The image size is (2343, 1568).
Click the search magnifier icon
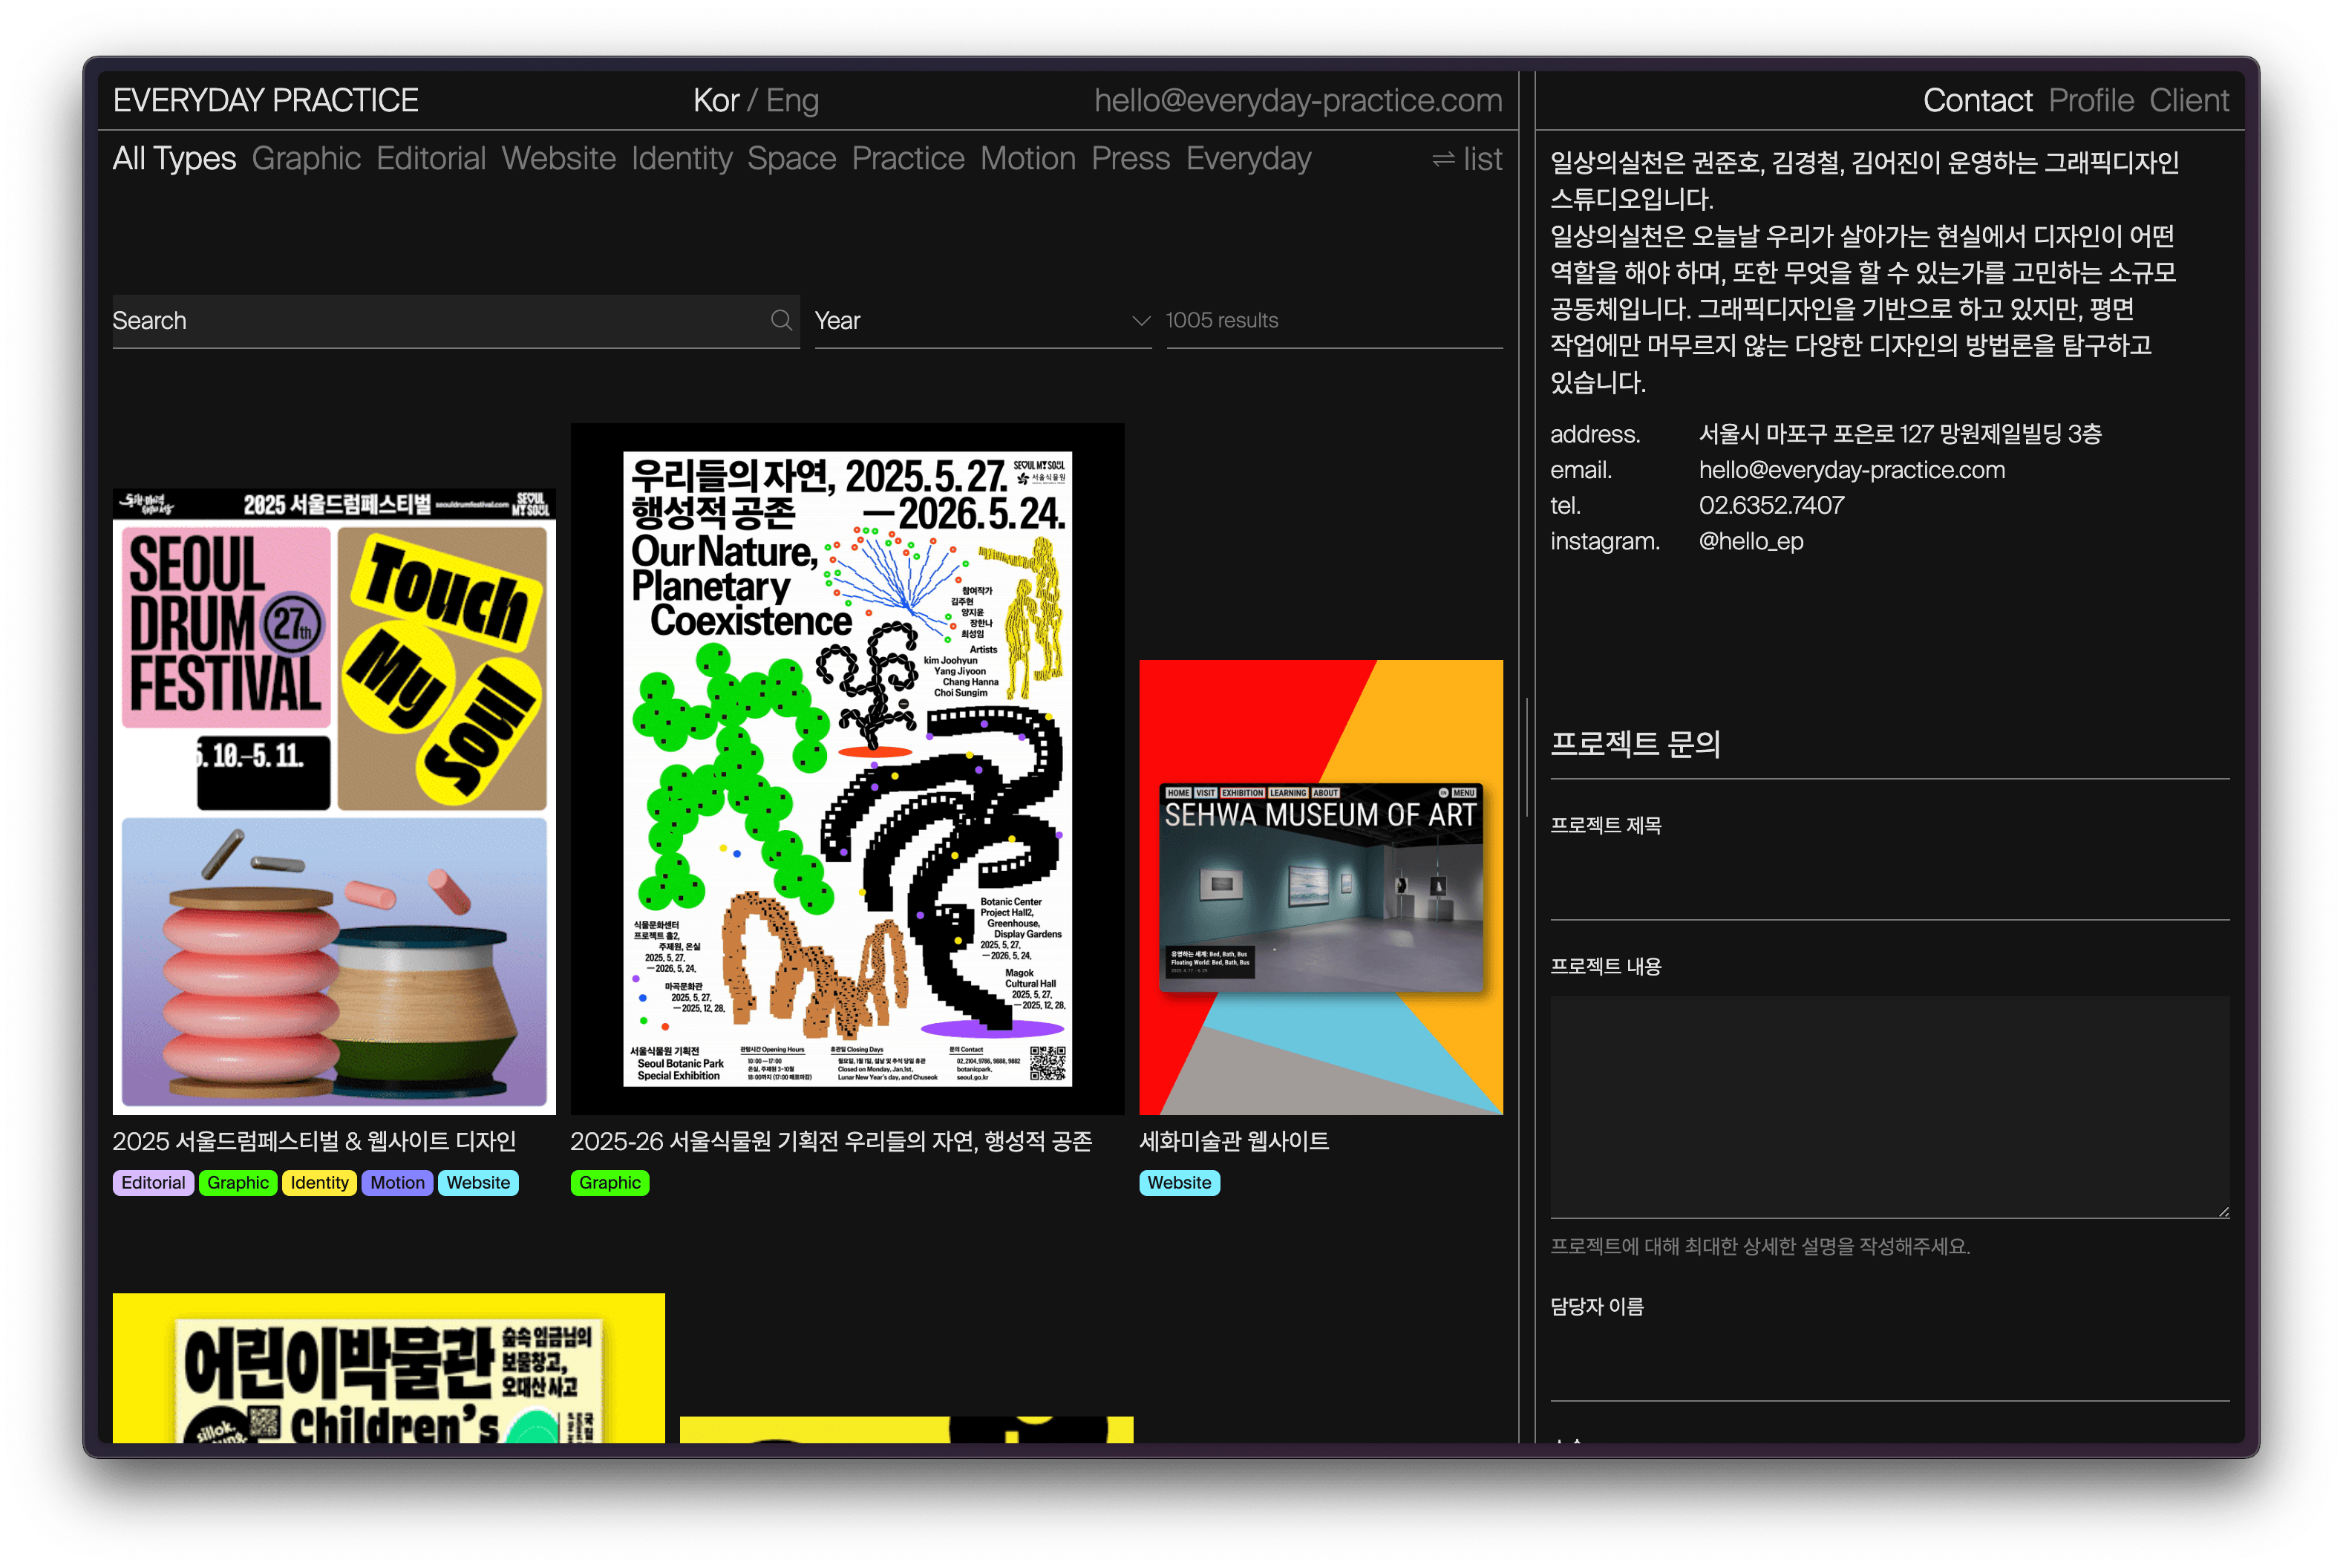click(x=781, y=320)
